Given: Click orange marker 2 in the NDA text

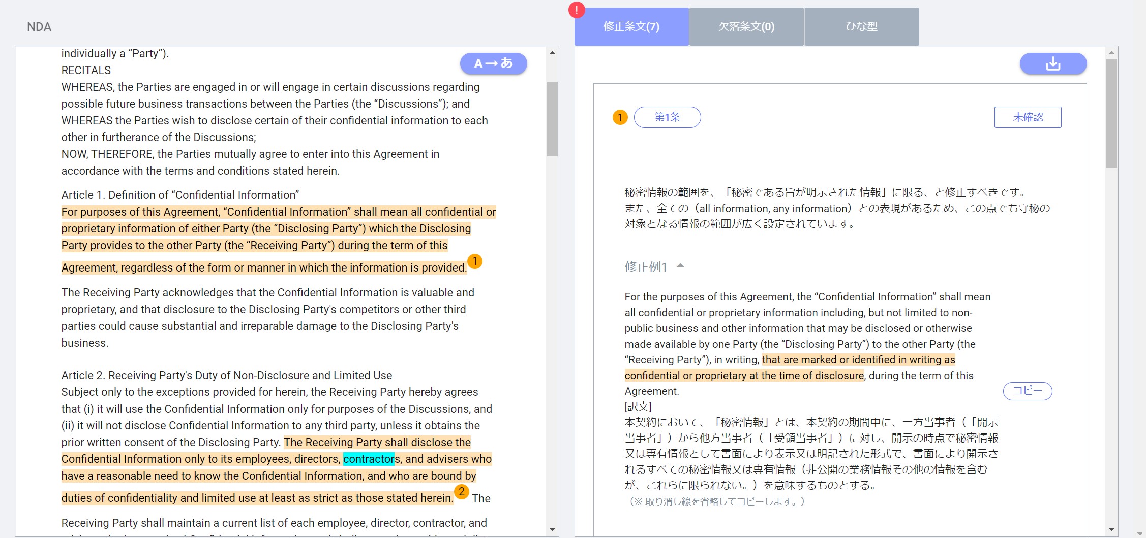Looking at the screenshot, I should 461,492.
